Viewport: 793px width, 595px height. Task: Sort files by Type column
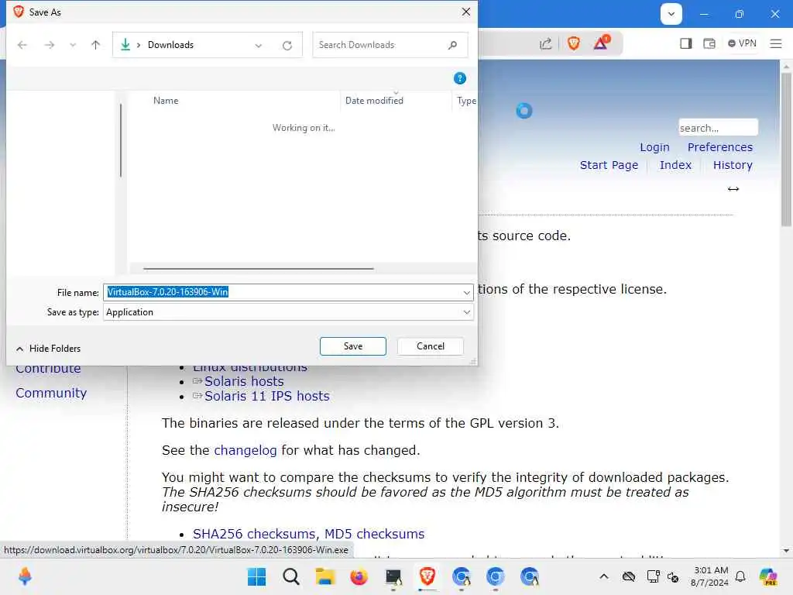point(465,101)
